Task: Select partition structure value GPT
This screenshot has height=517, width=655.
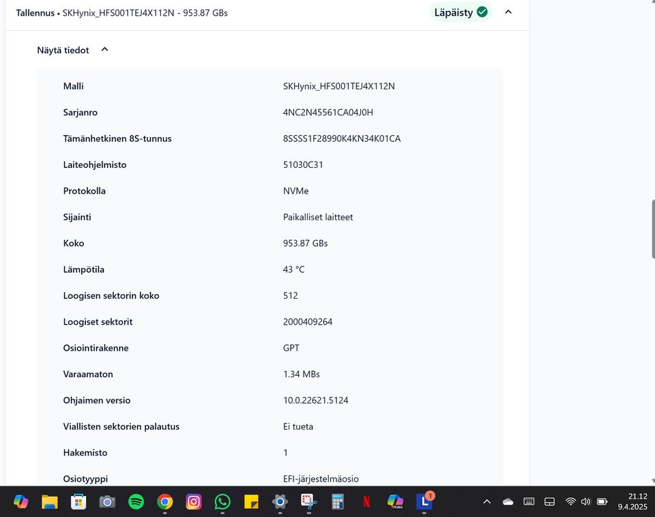Action: 291,348
